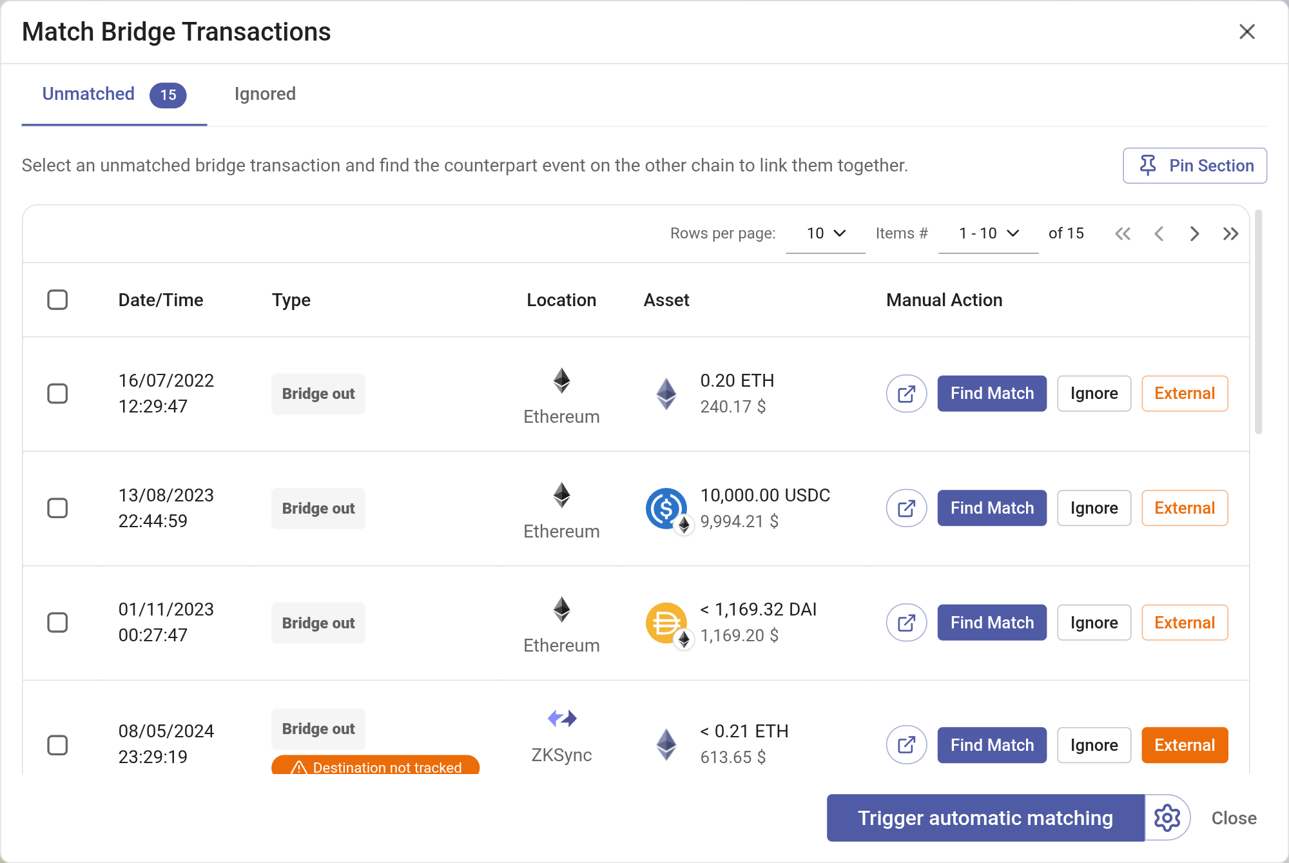Go to first page of results
Image resolution: width=1289 pixels, height=863 pixels.
(x=1123, y=233)
